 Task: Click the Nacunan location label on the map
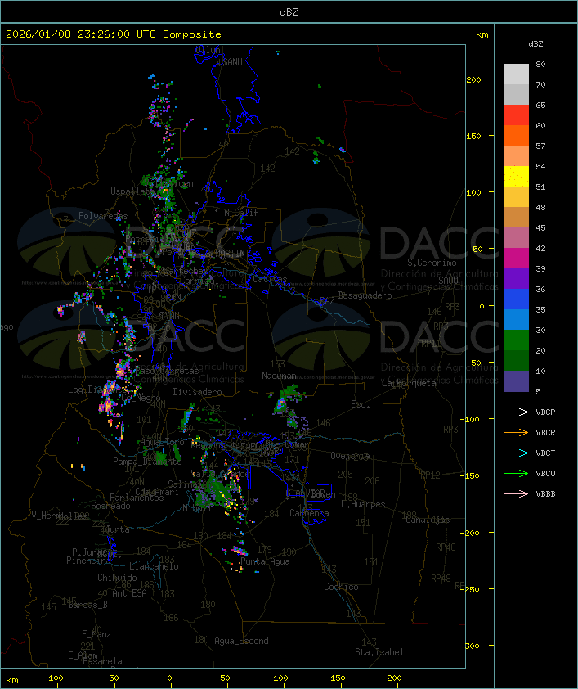[x=279, y=376]
